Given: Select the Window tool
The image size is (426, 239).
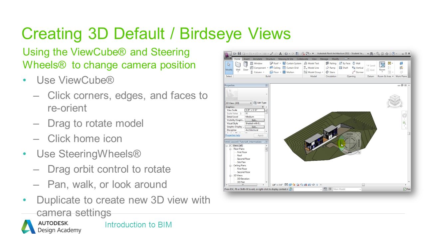Looking at the screenshot, I should coord(256,63).
